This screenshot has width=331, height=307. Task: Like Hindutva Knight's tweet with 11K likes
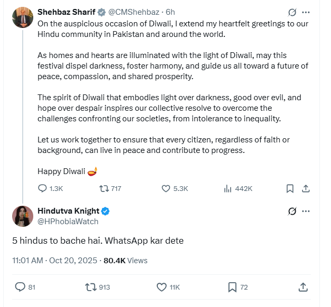click(162, 287)
